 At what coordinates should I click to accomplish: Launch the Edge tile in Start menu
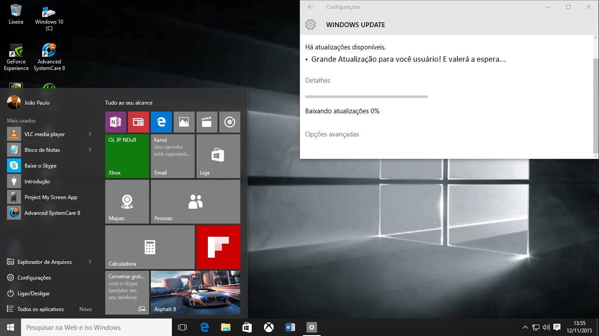pos(161,122)
